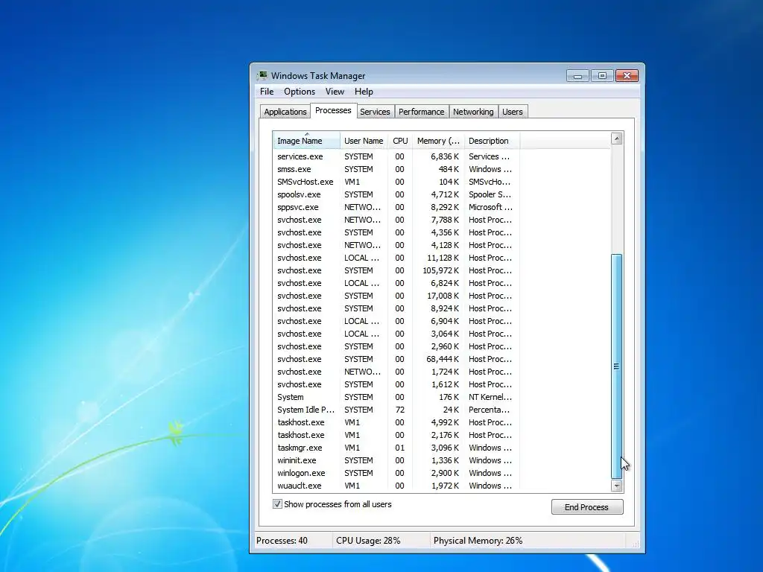Maximize the Task Manager window
763x572 pixels.
pos(602,76)
